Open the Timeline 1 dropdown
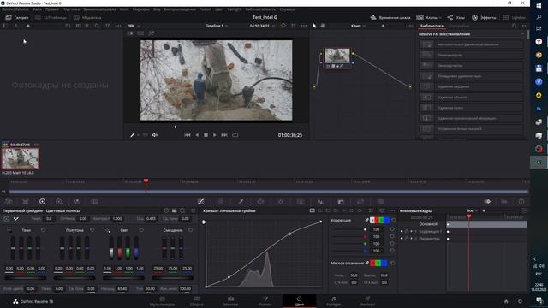The height and width of the screenshot is (308, 548). tap(217, 26)
